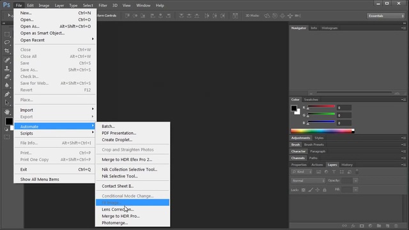
Task: Click the R value input field
Action: (344, 108)
